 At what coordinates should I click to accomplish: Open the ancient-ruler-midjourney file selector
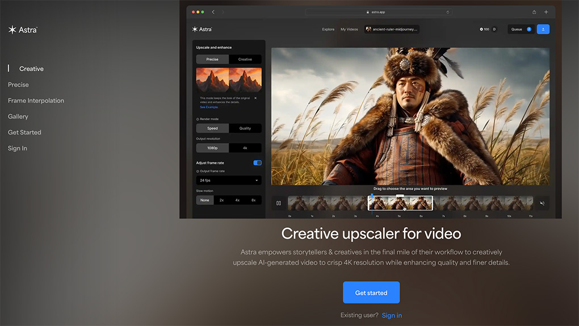(x=392, y=29)
